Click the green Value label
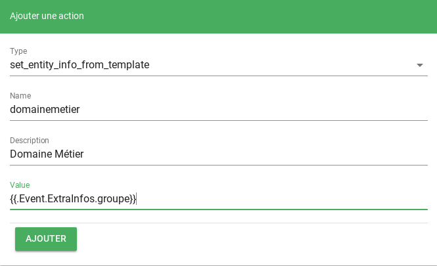Screen dimensions: 437x266 (20, 185)
